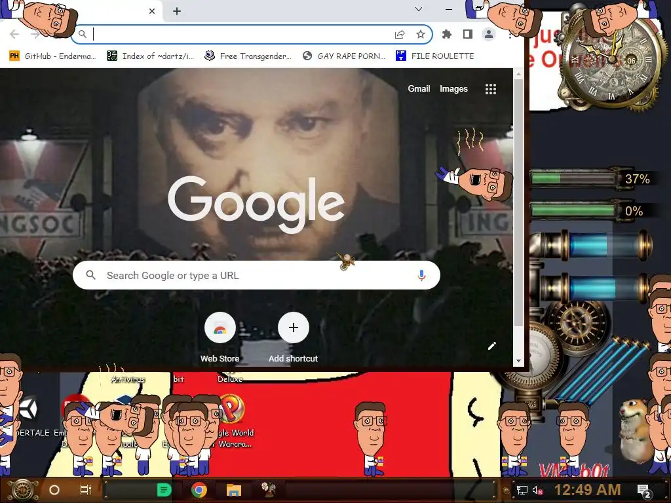671x503 pixels.
Task: Open the GitHub - Enderma... bookmark
Action: (52, 56)
